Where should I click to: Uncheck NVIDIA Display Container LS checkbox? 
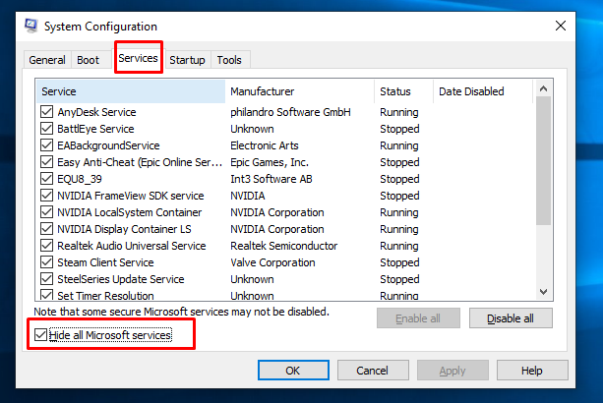click(x=46, y=229)
